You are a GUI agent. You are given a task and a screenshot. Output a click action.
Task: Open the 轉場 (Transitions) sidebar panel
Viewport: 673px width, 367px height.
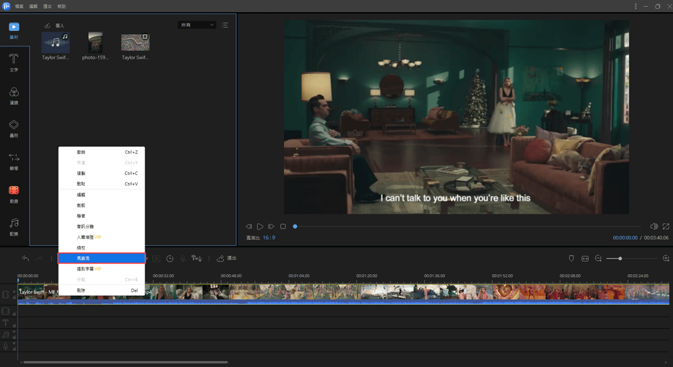(14, 161)
